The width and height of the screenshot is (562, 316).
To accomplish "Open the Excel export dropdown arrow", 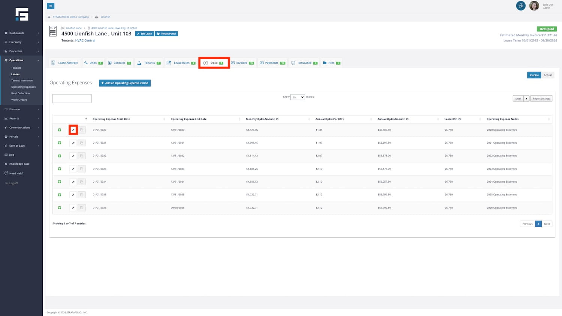I will point(526,98).
